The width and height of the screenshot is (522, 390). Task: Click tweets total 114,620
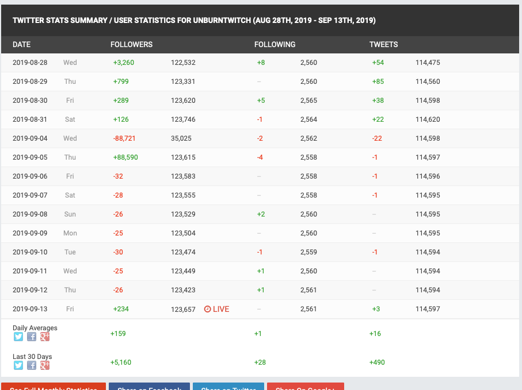[428, 119]
